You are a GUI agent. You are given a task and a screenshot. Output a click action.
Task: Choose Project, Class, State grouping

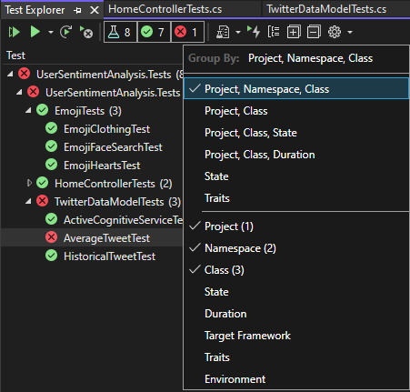click(296, 133)
